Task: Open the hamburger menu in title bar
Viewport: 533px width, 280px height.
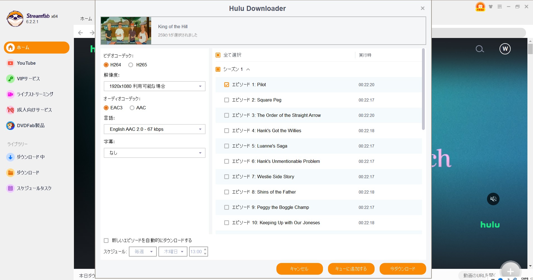Action: click(500, 6)
